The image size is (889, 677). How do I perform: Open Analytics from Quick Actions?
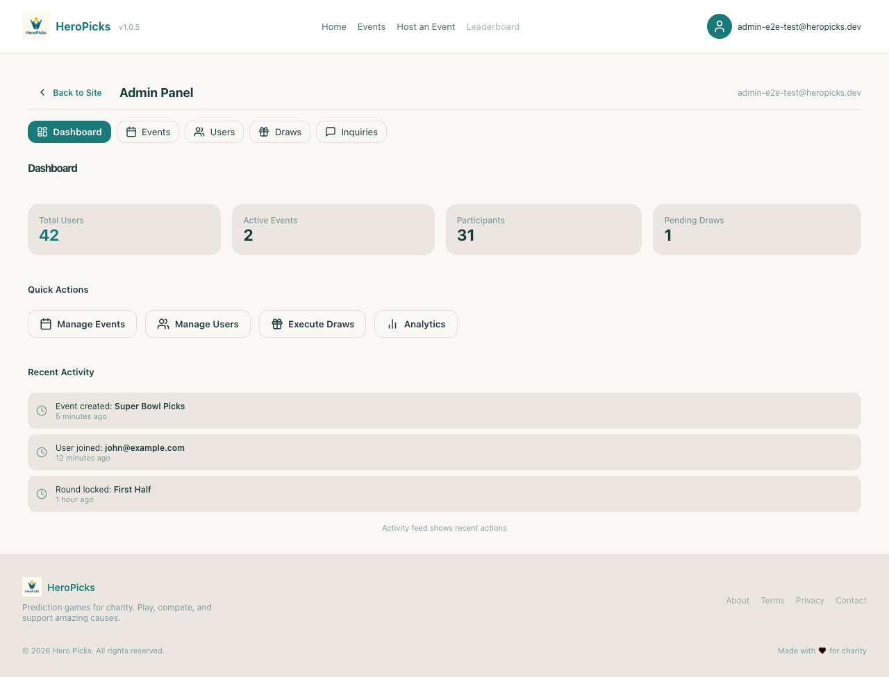click(x=416, y=324)
